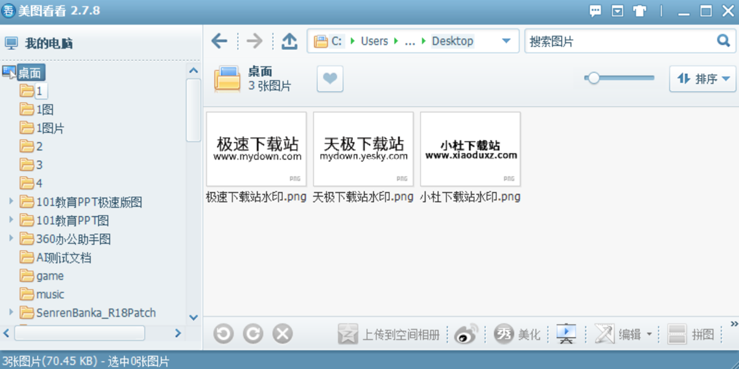Screen dimensions: 739x369
Task: Start slideshow with the presentation icon
Action: tap(566, 334)
